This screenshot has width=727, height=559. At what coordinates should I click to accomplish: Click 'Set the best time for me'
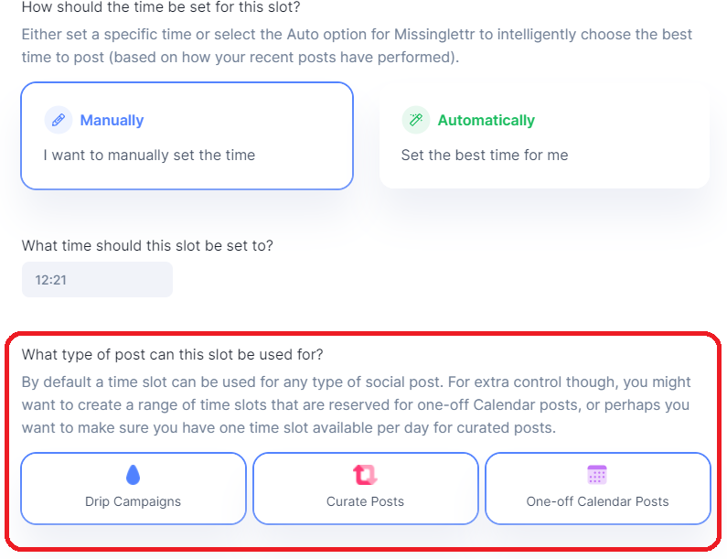coord(485,155)
